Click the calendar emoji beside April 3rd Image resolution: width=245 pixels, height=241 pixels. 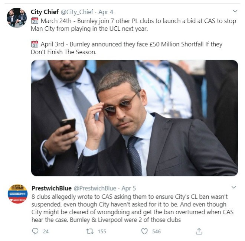click(35, 44)
